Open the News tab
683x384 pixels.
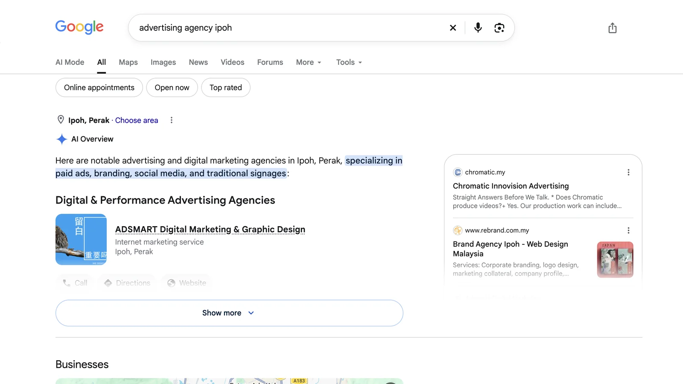tap(198, 62)
